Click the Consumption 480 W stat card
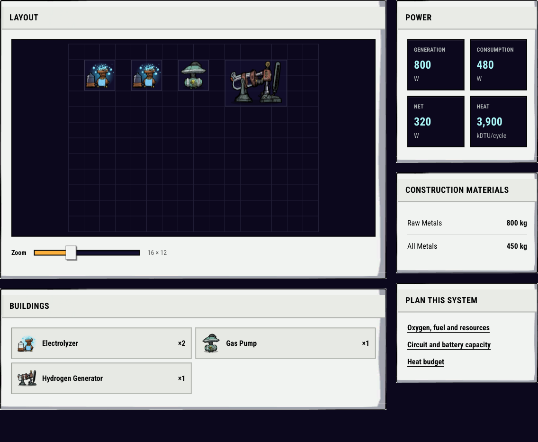This screenshot has height=442, width=538. (498, 64)
